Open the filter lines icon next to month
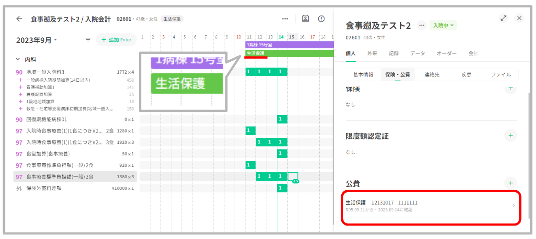This screenshot has height=239, width=536. coord(88,40)
